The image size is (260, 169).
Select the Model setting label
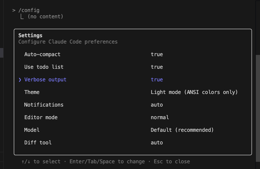pyautogui.click(x=32, y=130)
